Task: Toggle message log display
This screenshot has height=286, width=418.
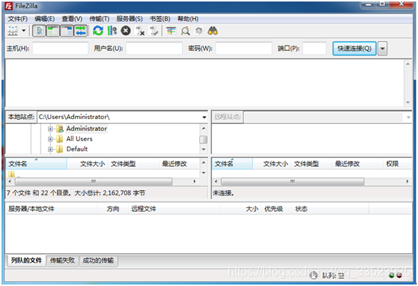Action: (39, 31)
